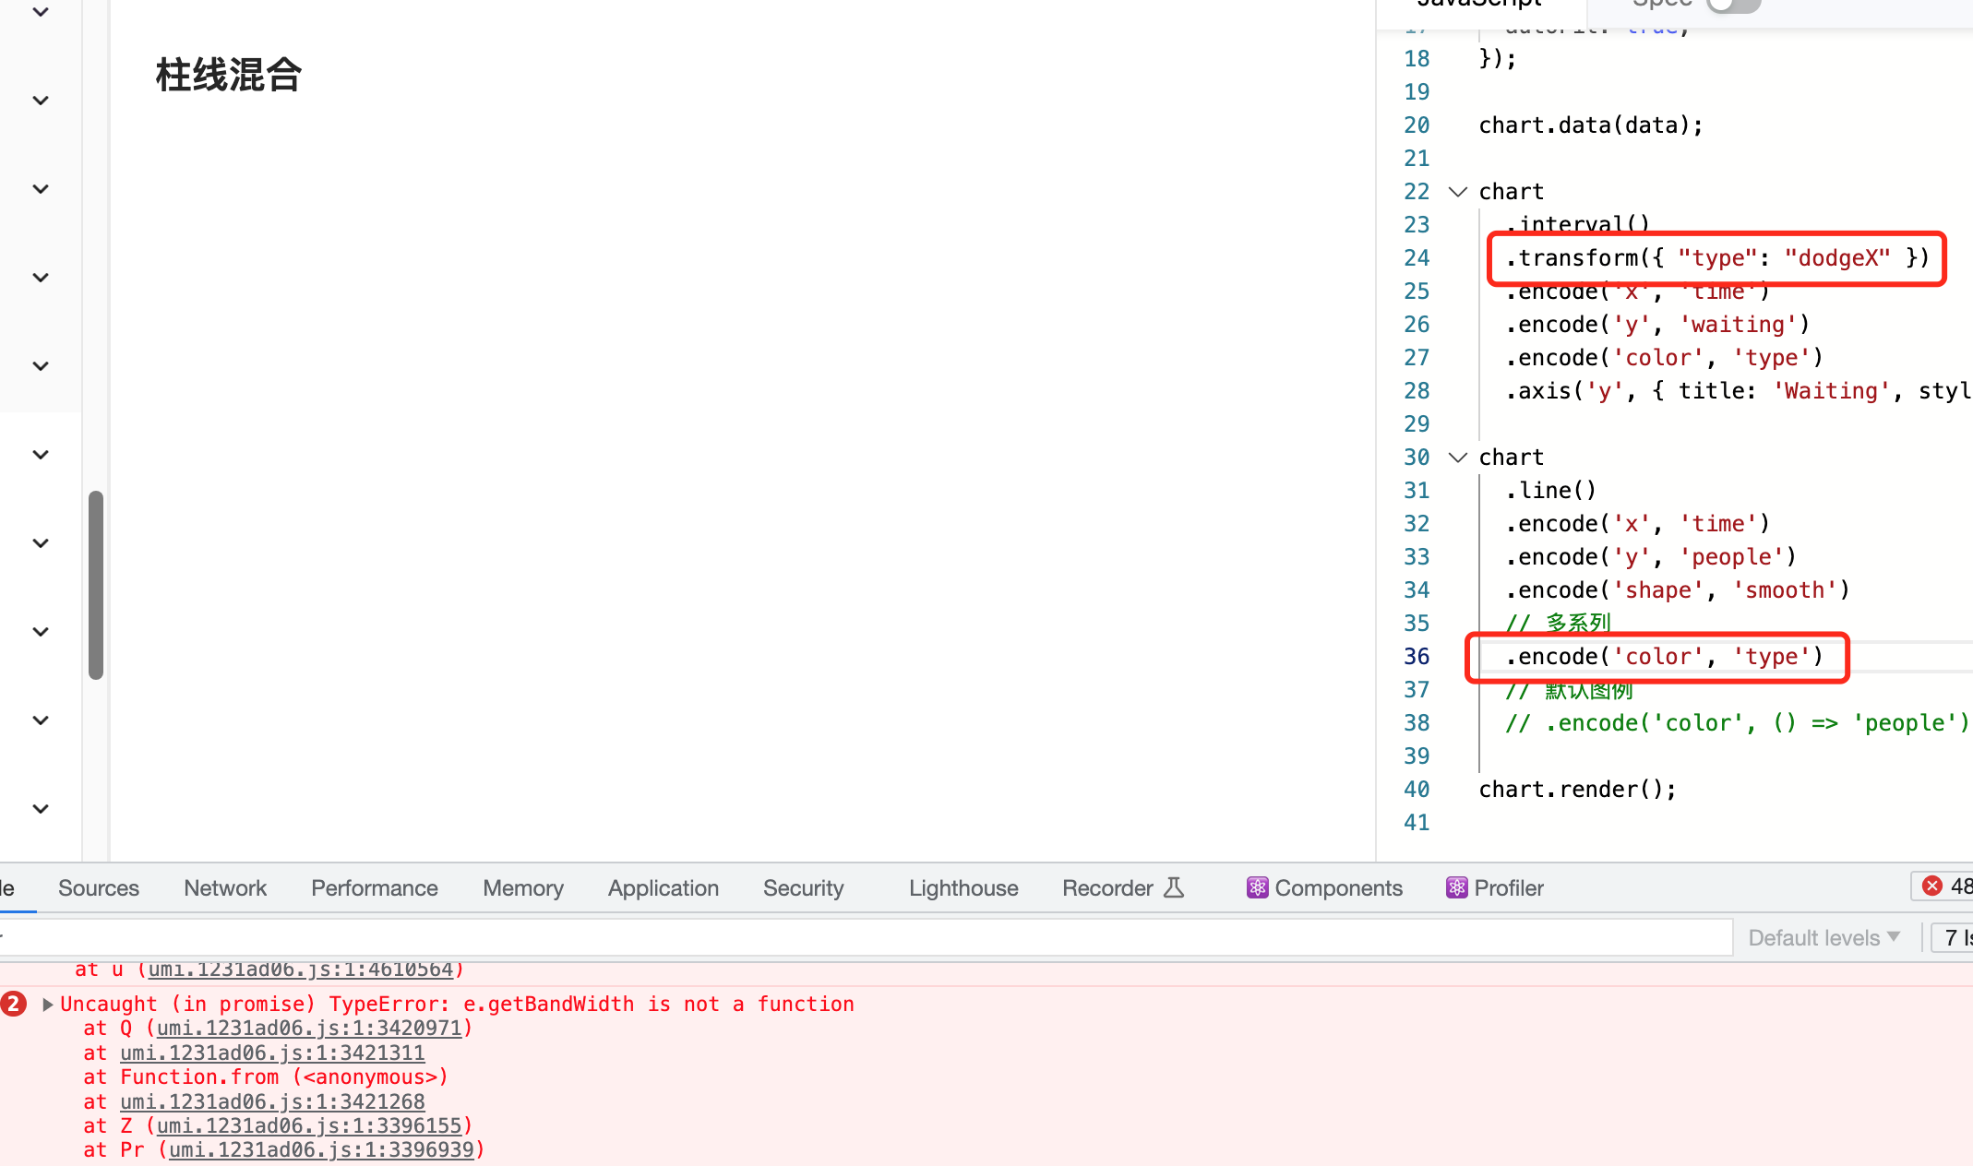Image resolution: width=1973 pixels, height=1166 pixels.
Task: Expand the TypeError console error details
Action: [47, 1005]
